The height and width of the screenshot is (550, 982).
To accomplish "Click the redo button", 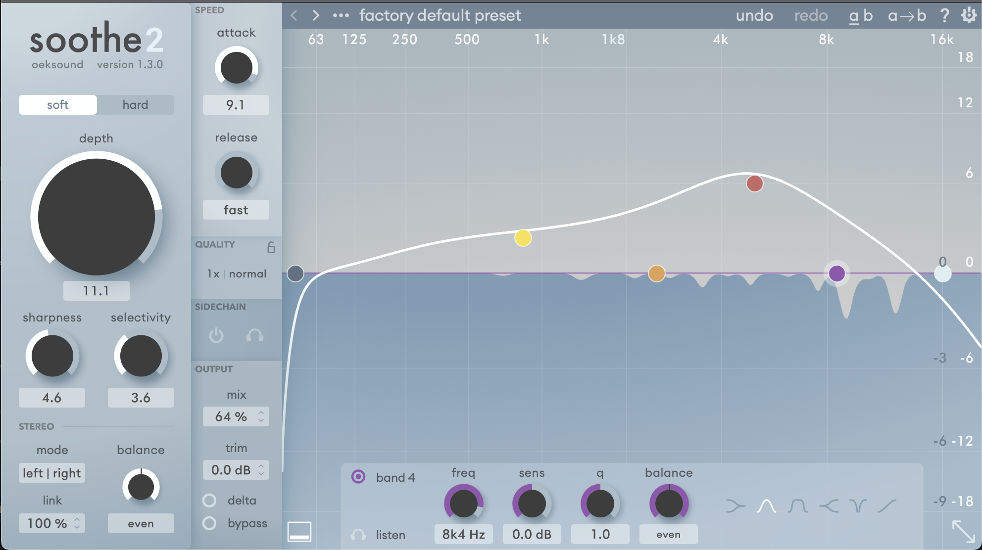I will [x=811, y=15].
